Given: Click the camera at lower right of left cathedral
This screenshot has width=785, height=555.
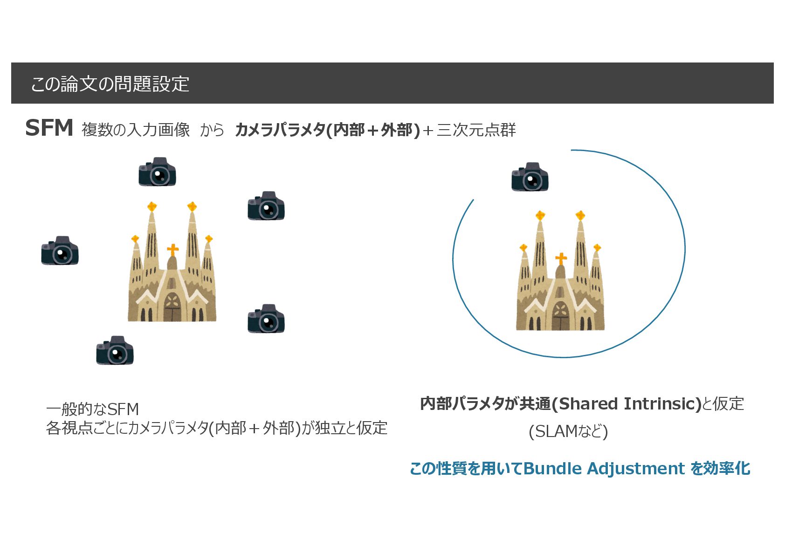Looking at the screenshot, I should (266, 319).
